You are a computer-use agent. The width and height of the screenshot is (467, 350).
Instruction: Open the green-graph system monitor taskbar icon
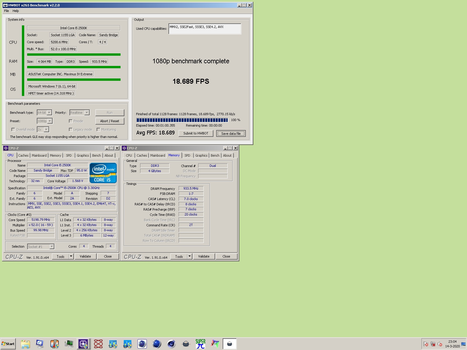point(69,344)
